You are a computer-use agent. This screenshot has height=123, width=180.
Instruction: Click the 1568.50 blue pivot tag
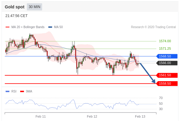point(167,56)
